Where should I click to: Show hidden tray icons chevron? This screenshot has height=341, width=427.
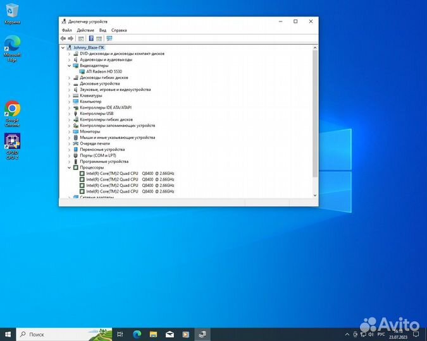347,335
